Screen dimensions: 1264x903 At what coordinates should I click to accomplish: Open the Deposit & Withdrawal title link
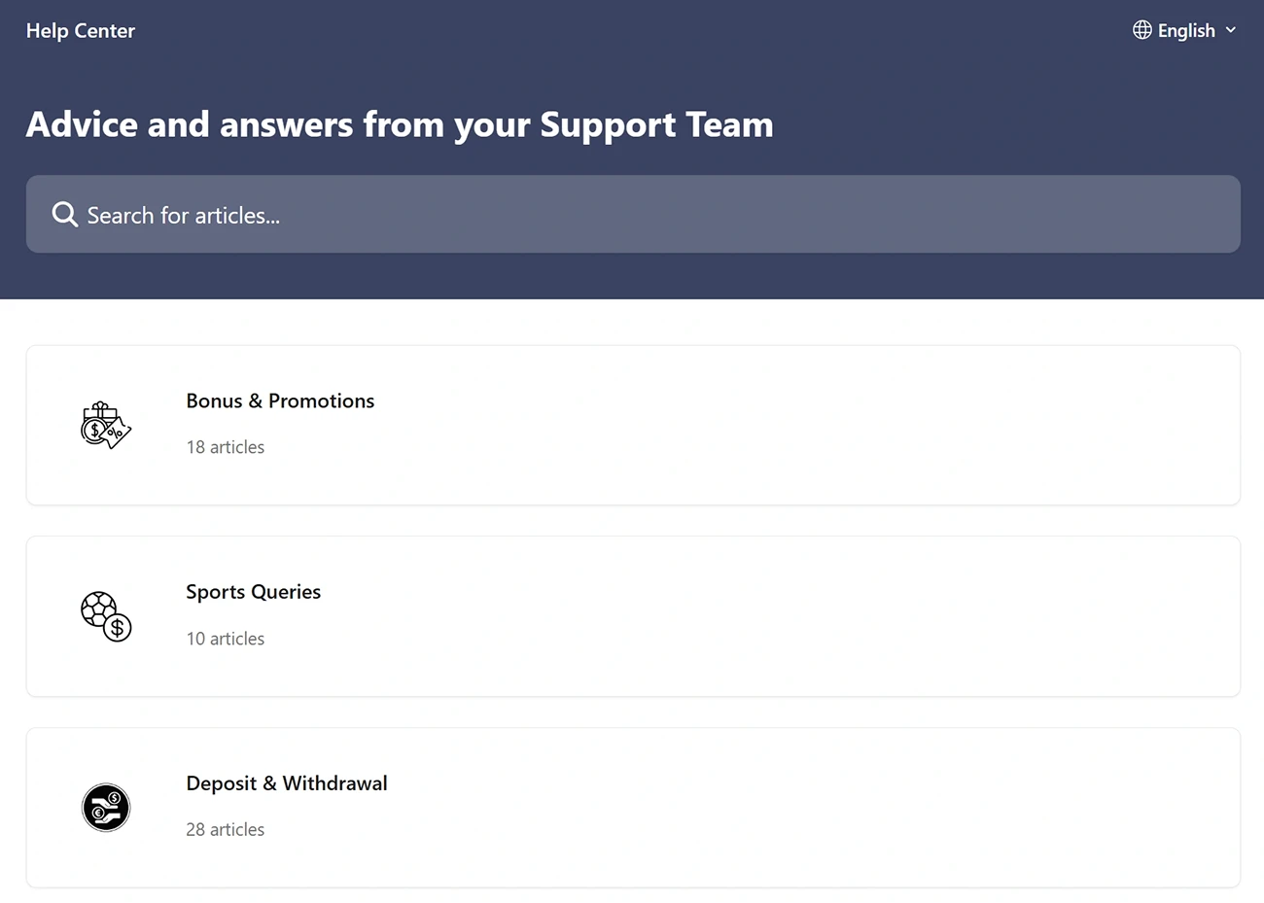click(287, 783)
